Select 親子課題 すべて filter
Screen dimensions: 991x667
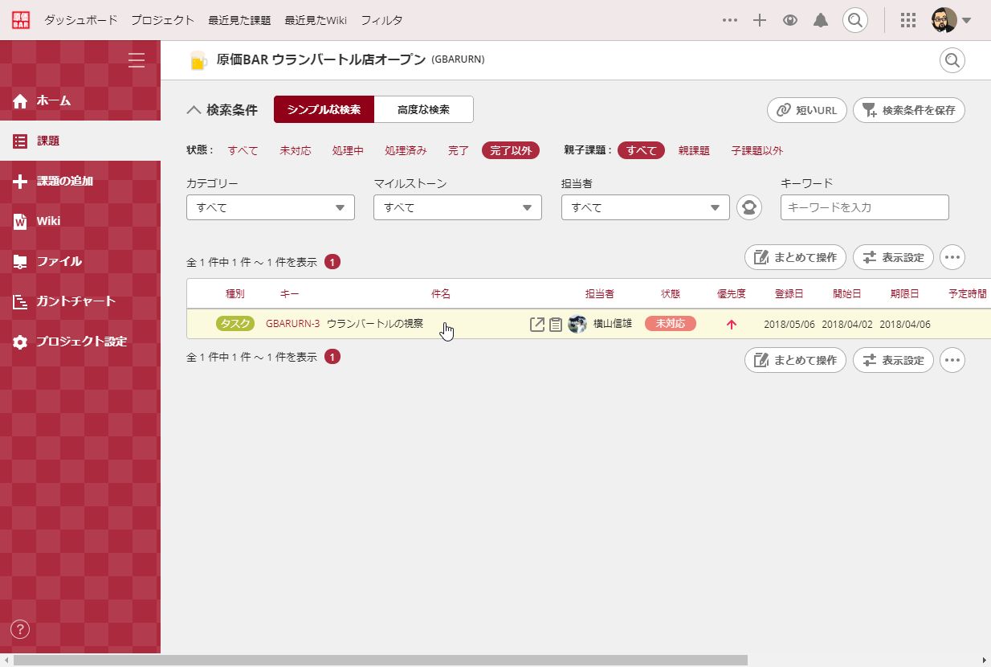click(642, 150)
